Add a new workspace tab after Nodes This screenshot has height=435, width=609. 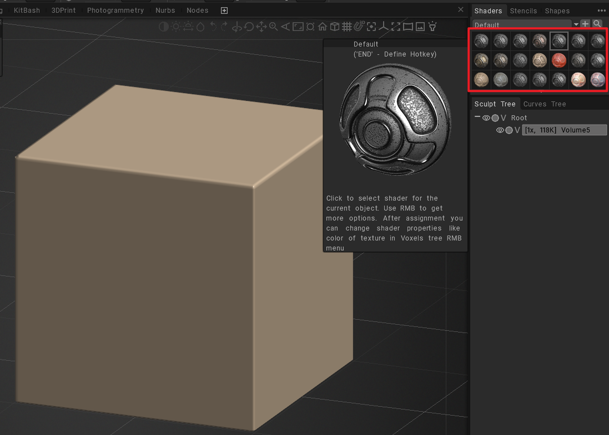[224, 11]
